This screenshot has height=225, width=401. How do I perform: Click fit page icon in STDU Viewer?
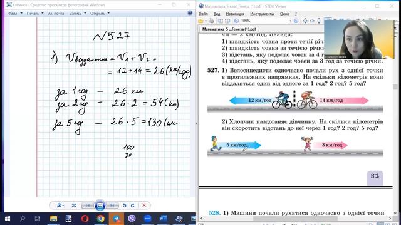[x=305, y=21]
